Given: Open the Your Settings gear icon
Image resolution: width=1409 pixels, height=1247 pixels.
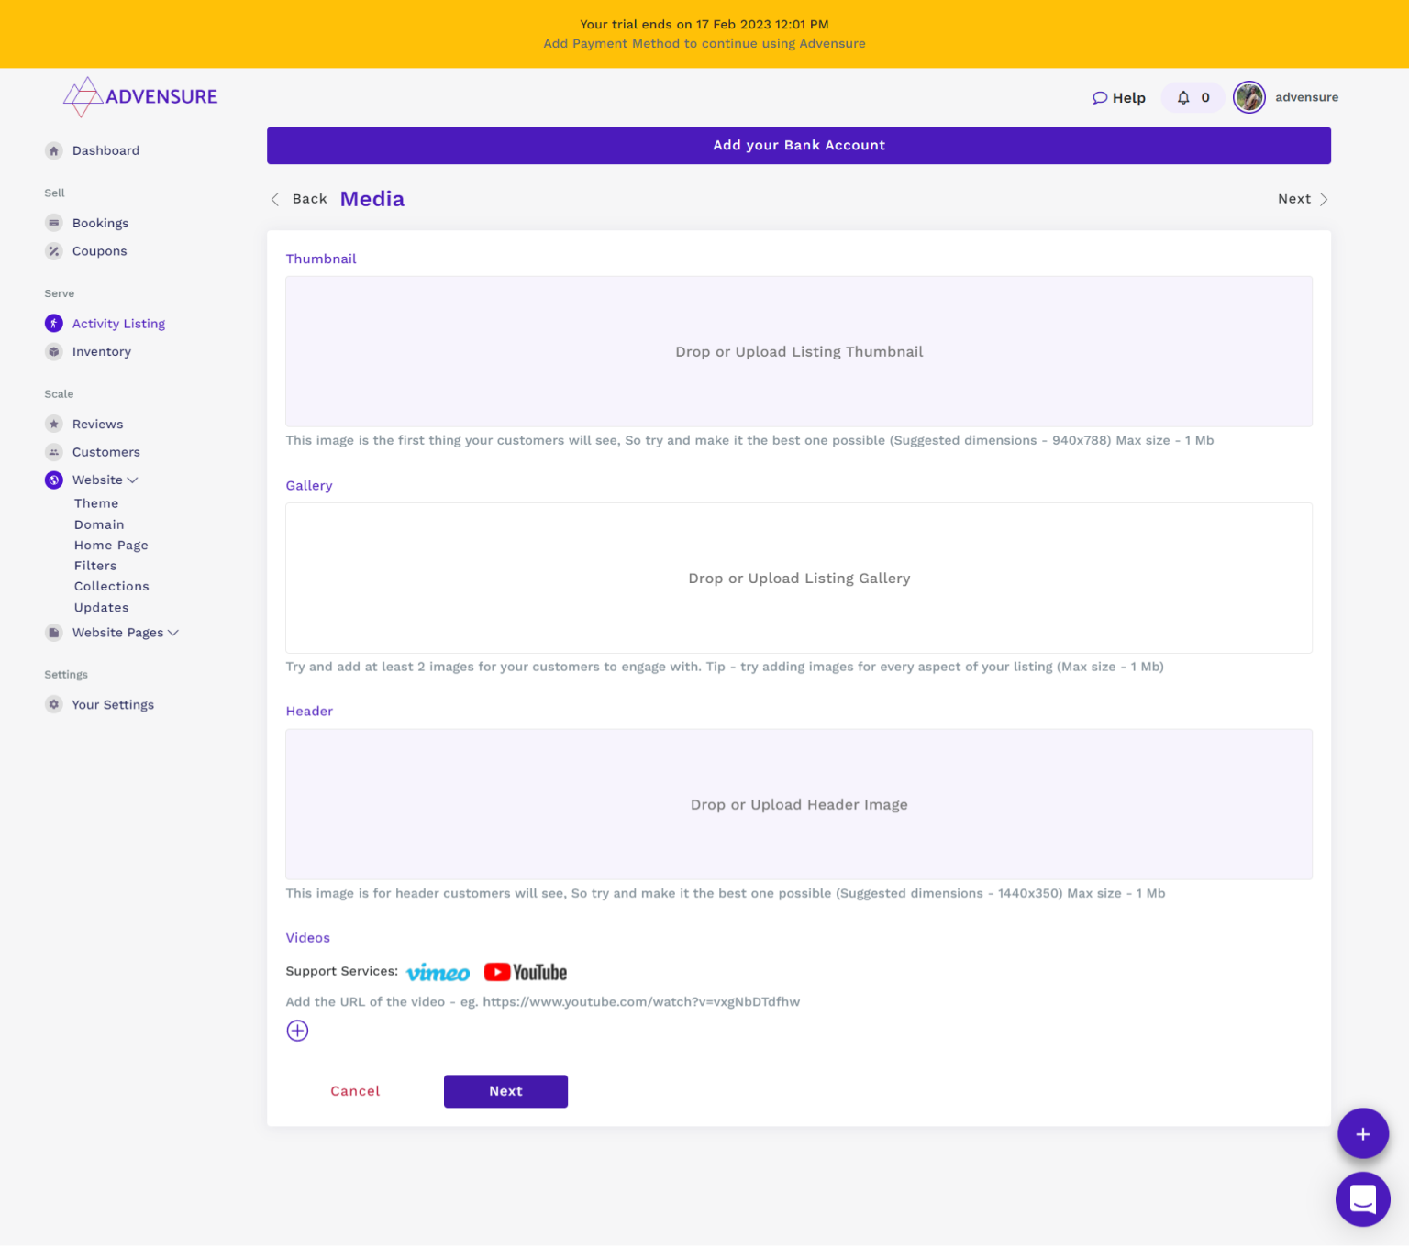Looking at the screenshot, I should (x=54, y=704).
